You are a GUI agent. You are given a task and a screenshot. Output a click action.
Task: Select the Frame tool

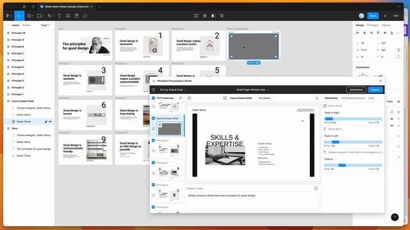[29, 16]
